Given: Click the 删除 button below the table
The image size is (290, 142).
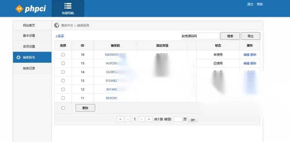Looking at the screenshot, I should pyautogui.click(x=85, y=108).
